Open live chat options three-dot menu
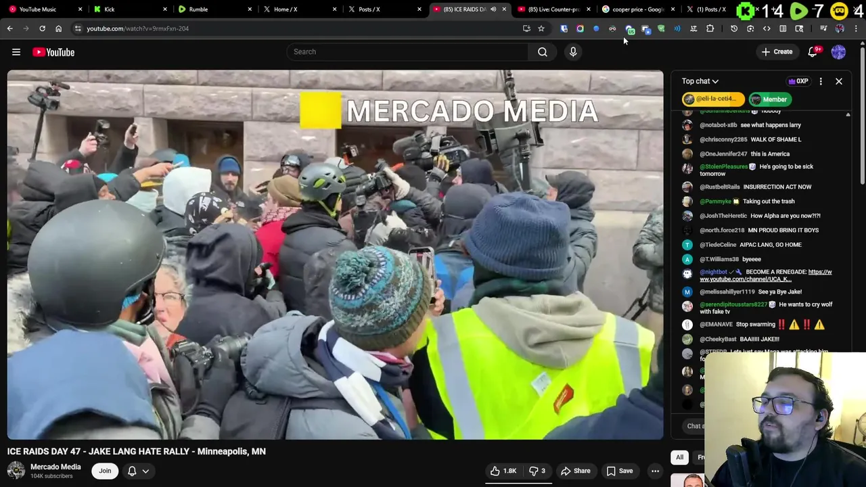This screenshot has height=487, width=866. tap(821, 81)
